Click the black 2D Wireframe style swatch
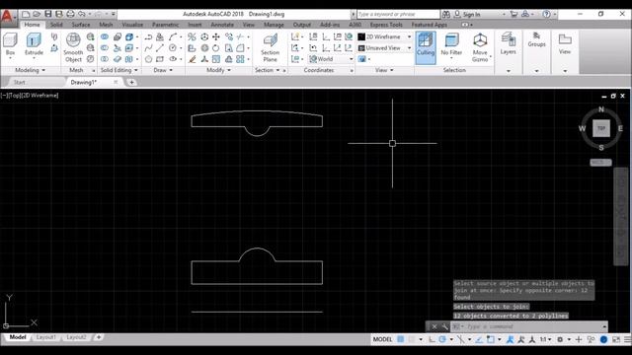The width and height of the screenshot is (632, 355). click(361, 36)
